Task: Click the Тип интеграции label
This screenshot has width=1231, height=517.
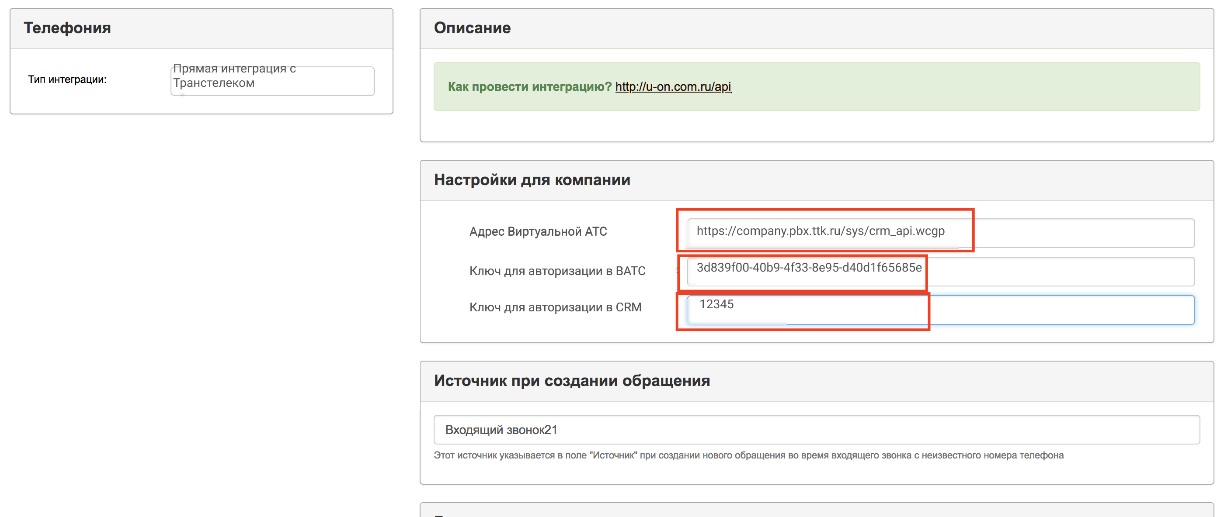Action: click(67, 79)
